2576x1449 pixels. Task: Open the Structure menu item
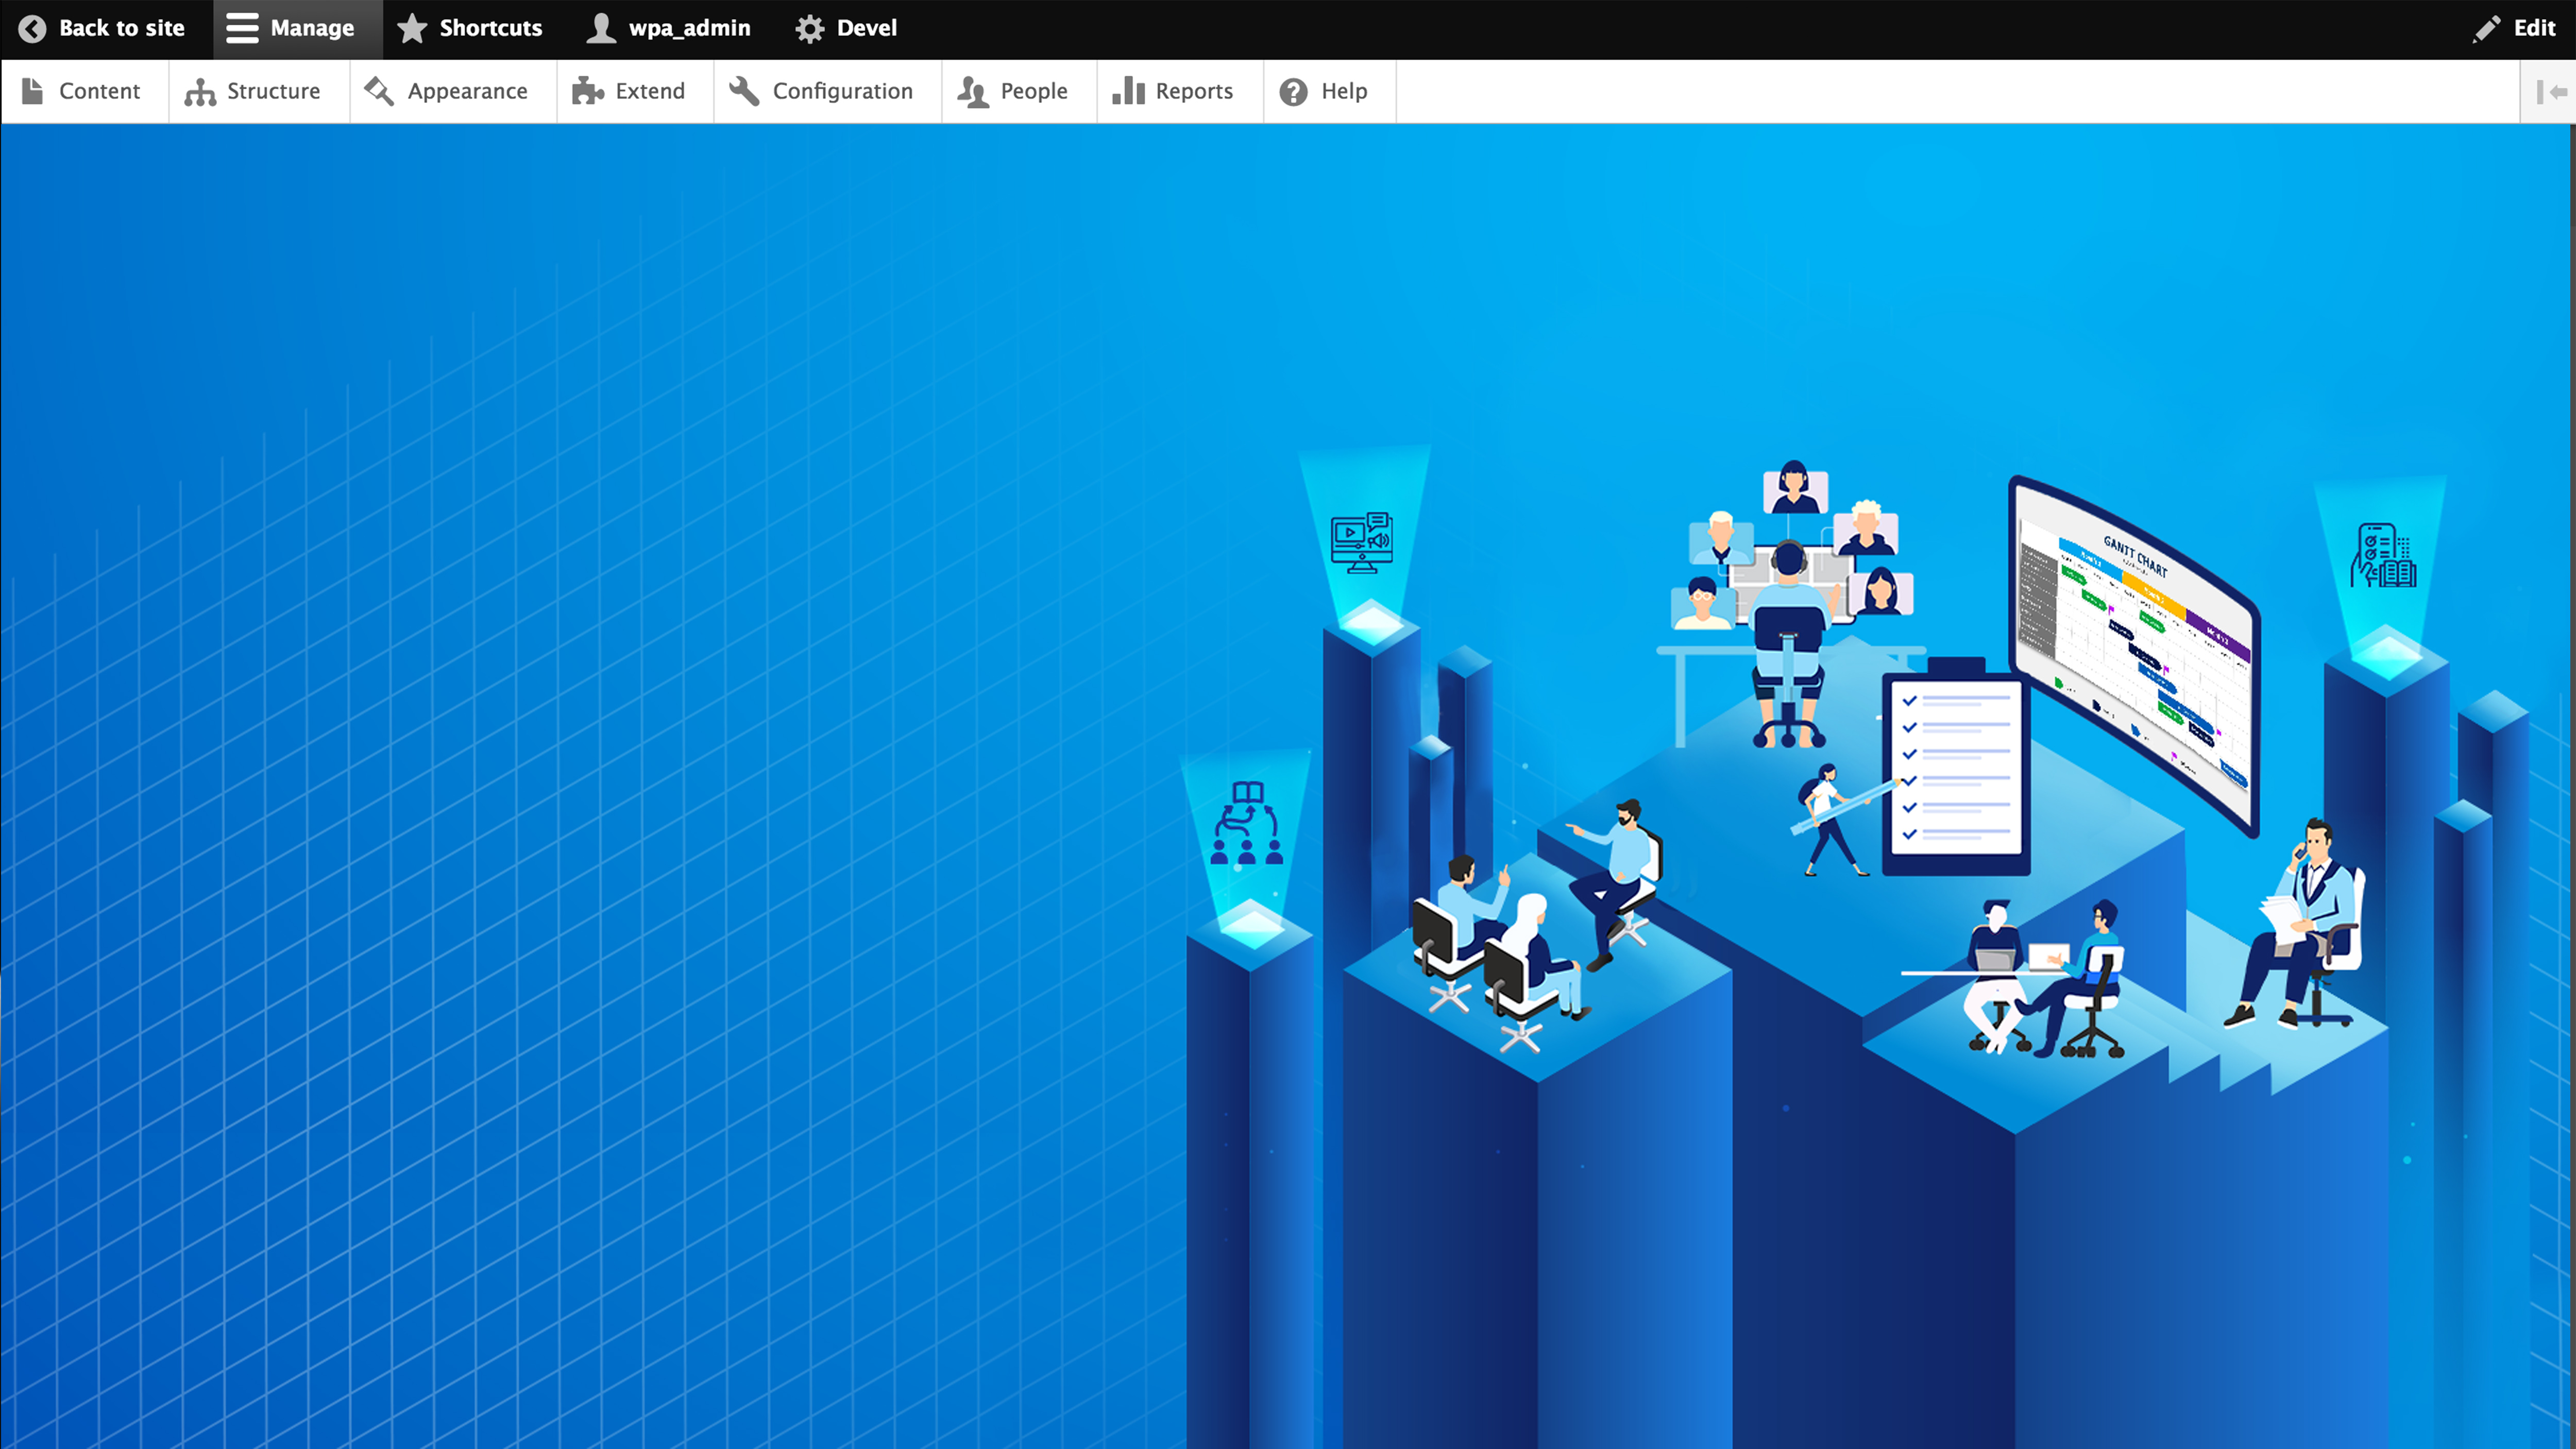coord(256,91)
